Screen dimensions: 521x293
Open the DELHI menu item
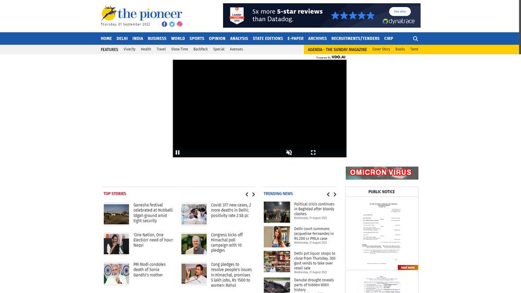tap(122, 39)
